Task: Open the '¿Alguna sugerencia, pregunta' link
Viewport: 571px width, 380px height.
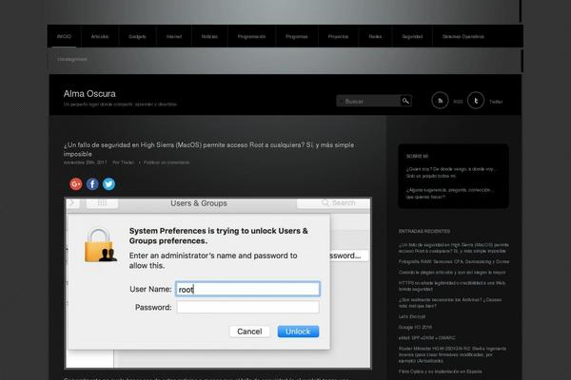Action: click(x=448, y=193)
